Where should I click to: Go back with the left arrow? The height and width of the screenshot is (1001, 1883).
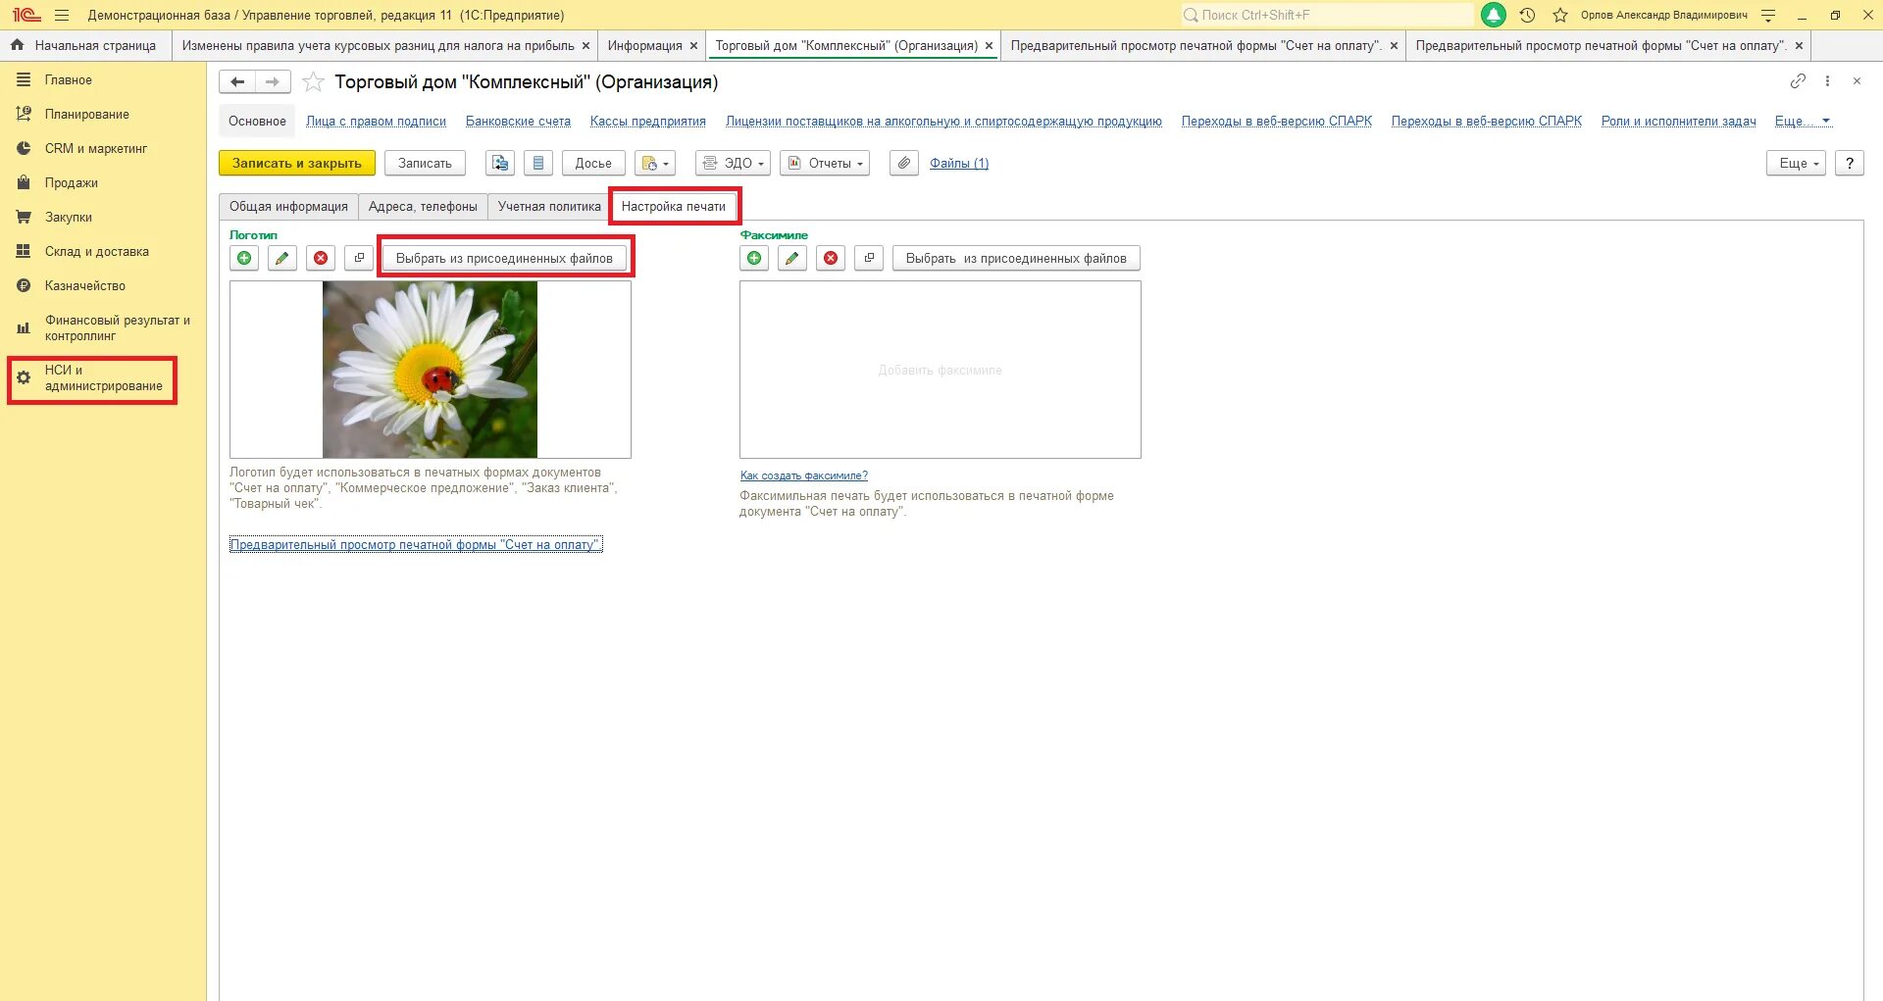click(x=237, y=82)
